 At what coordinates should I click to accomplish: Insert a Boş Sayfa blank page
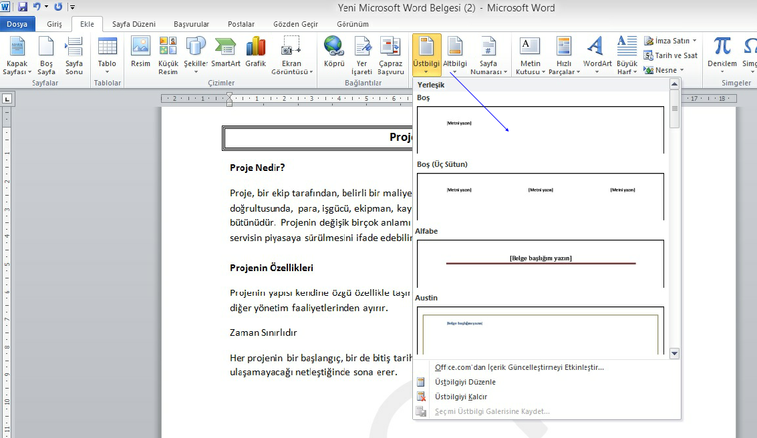pos(46,55)
